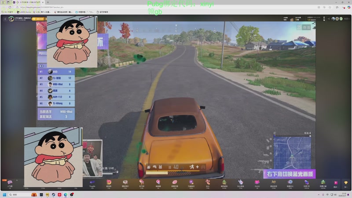352x198 pixels.
Task: Click the popularity ticket gift at bar start
Action: 10,183
